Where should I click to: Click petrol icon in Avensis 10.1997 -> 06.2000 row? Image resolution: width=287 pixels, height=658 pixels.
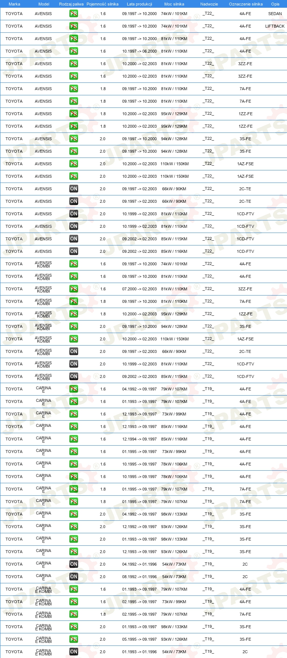pos(74,51)
